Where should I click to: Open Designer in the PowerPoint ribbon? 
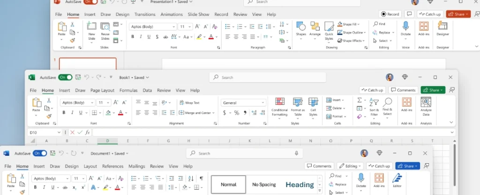[x=442, y=29]
